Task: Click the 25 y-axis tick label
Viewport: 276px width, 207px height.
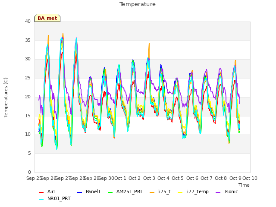Action: point(28,78)
